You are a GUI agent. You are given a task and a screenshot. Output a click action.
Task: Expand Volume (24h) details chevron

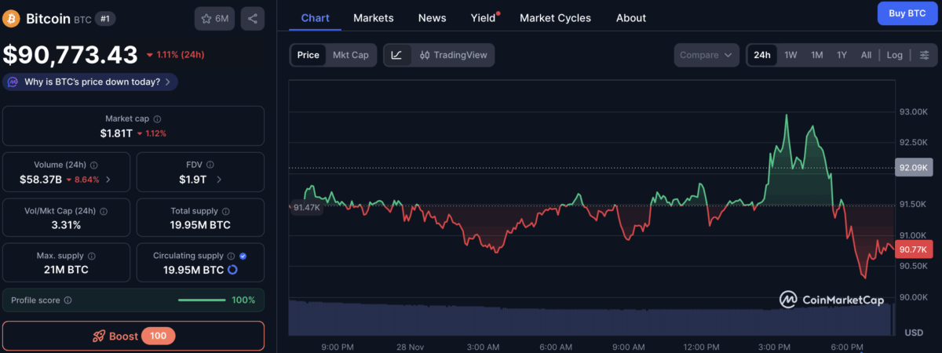pos(108,180)
